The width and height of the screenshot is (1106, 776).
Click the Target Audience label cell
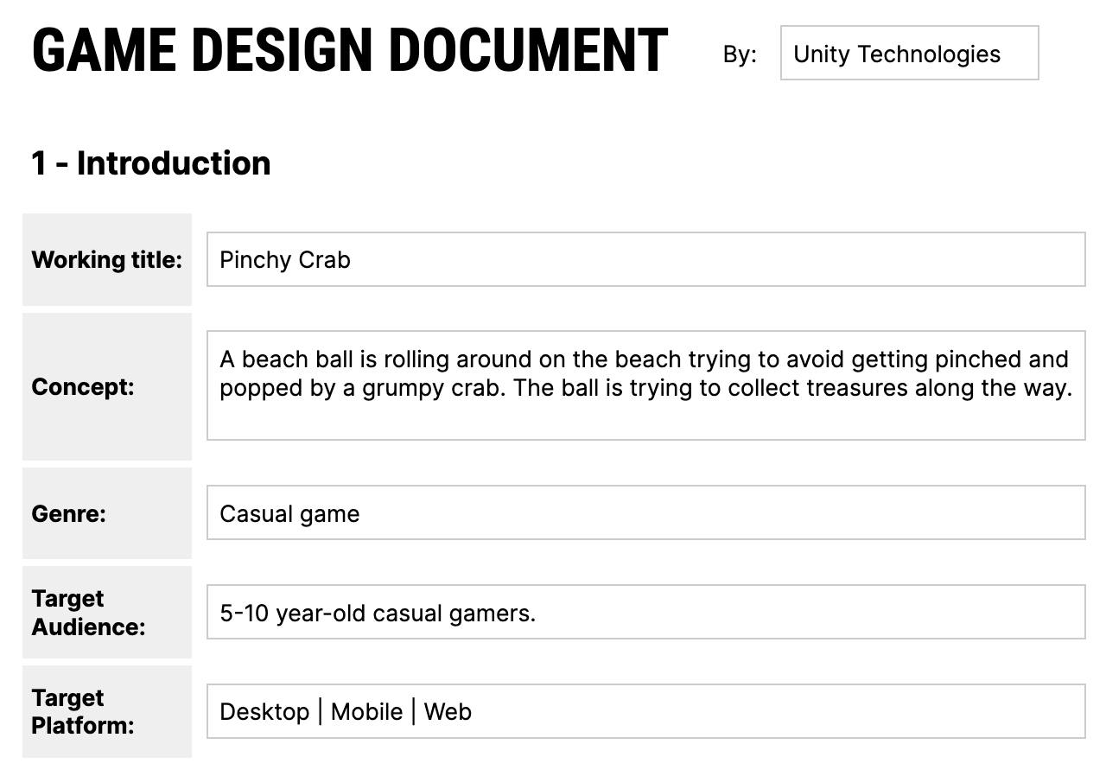(x=107, y=613)
